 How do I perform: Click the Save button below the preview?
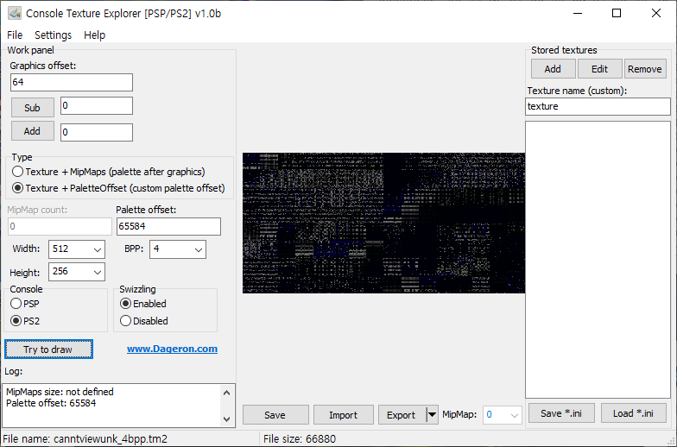[x=275, y=414]
